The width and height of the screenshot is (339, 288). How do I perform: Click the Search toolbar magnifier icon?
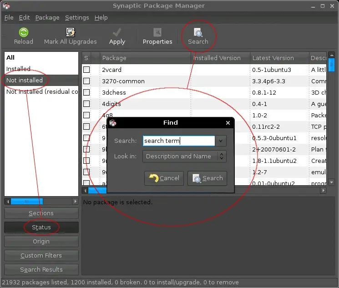coord(198,32)
